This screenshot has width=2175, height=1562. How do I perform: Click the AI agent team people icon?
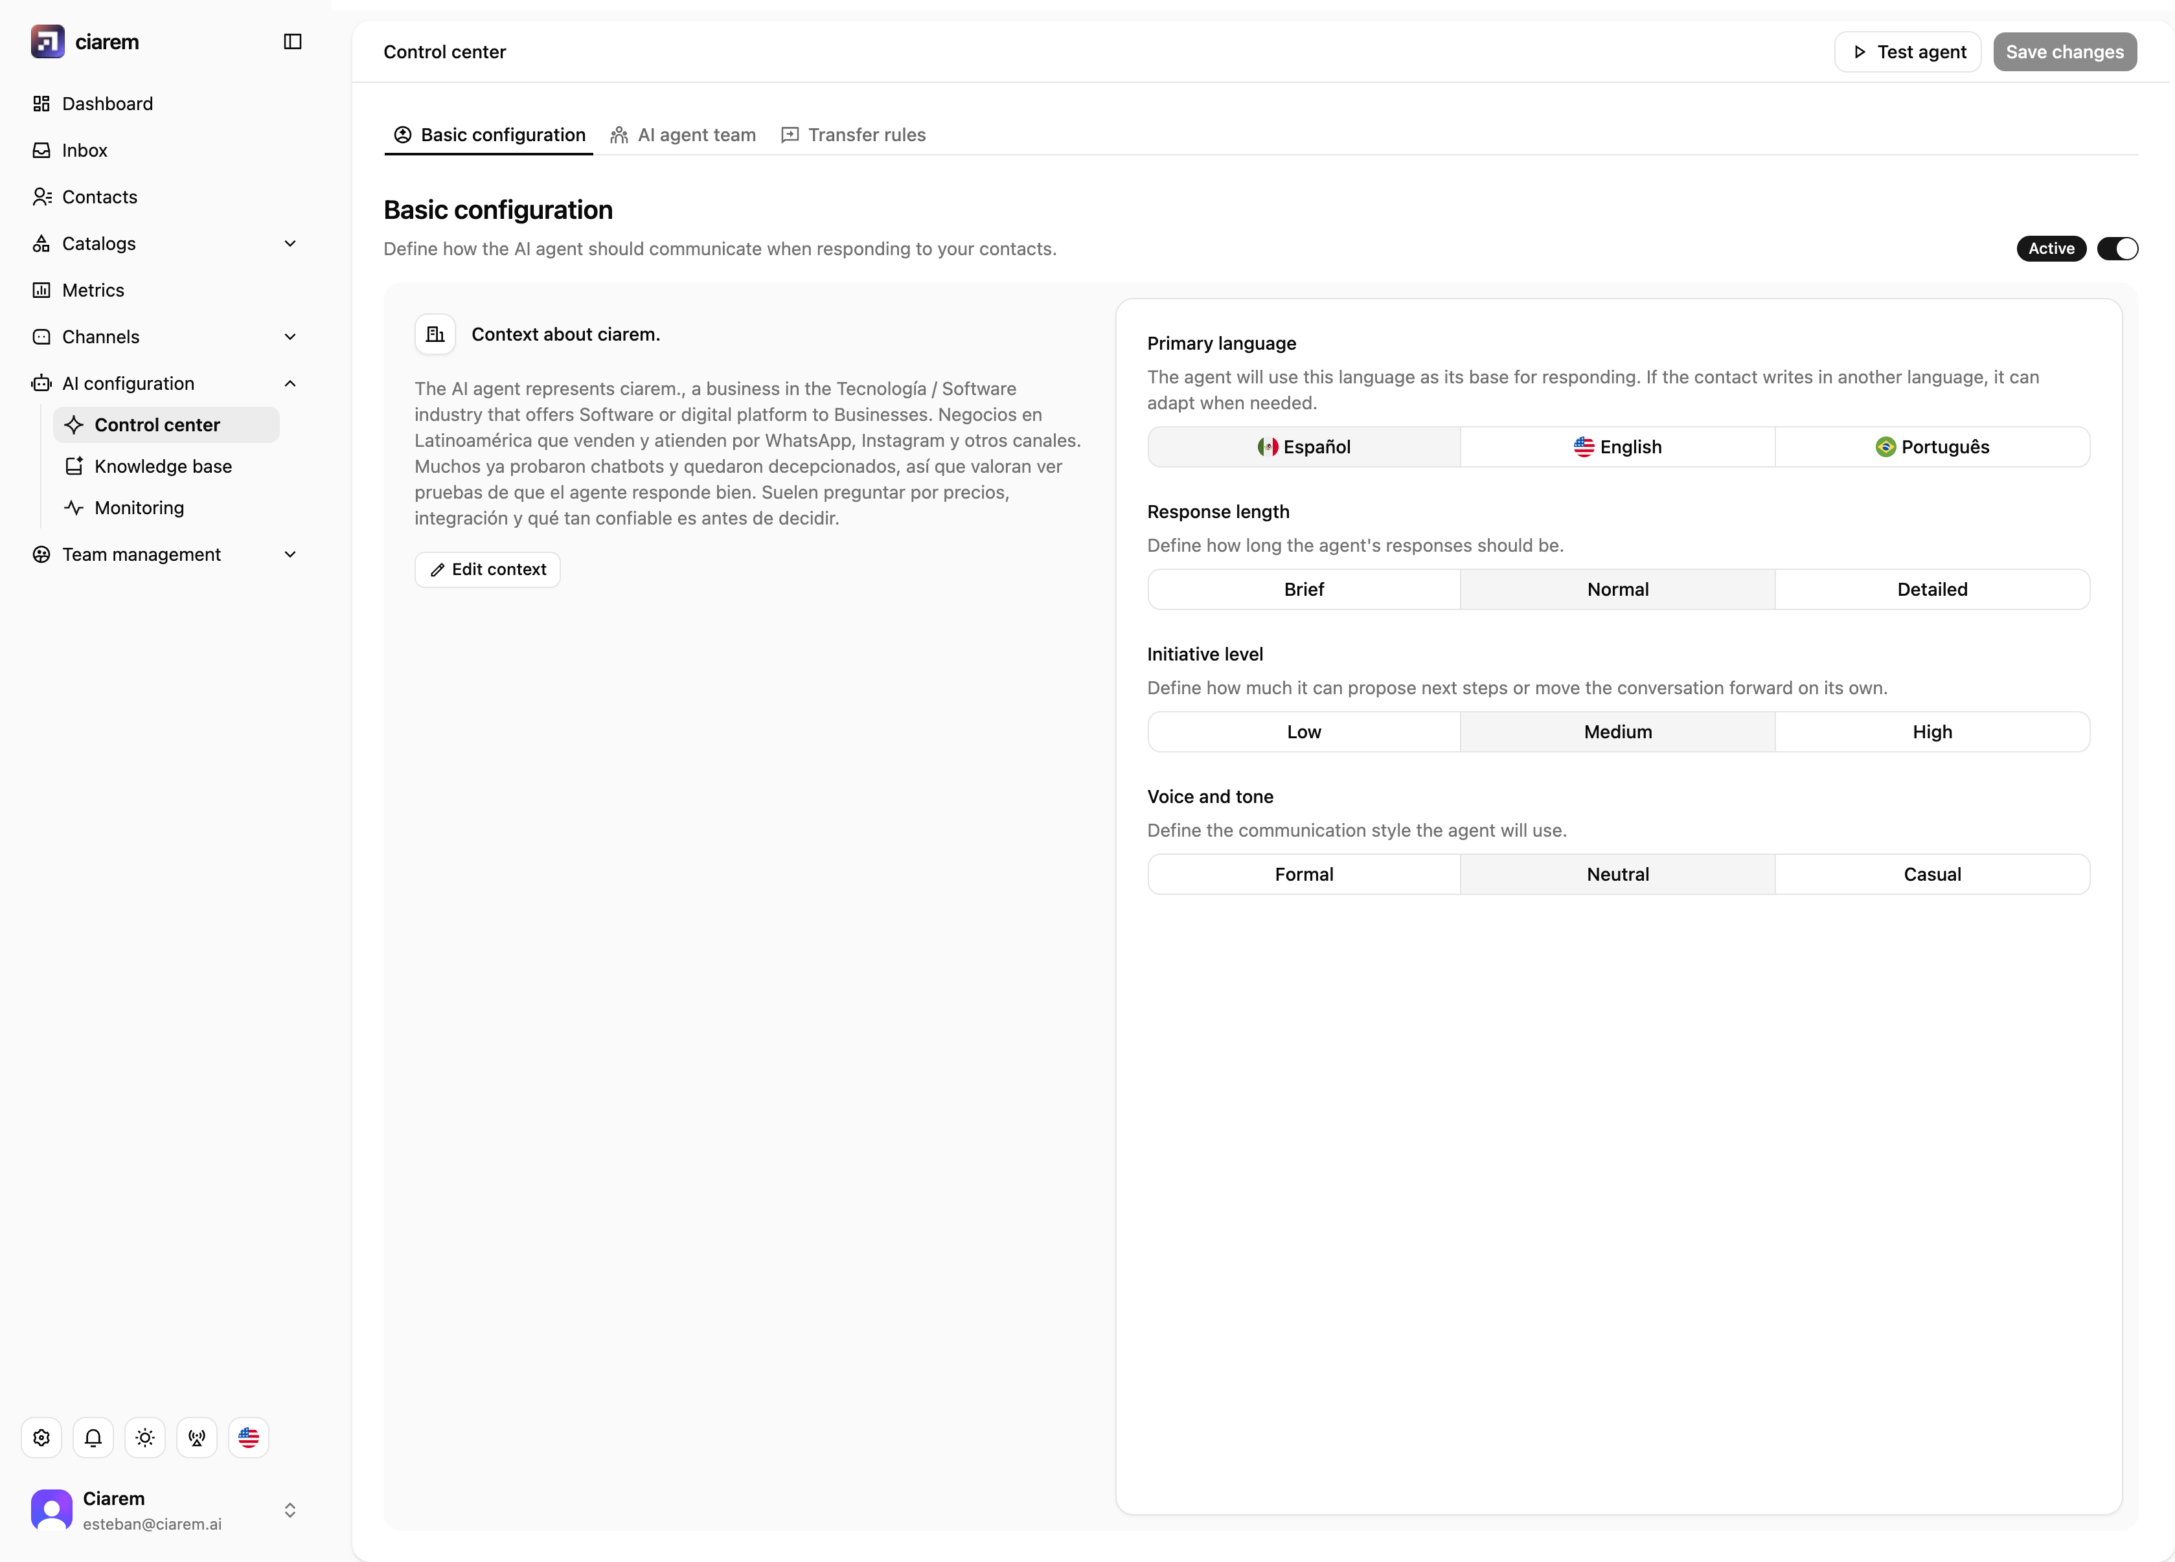coord(619,135)
